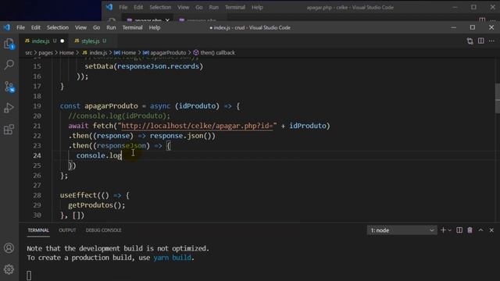Click the unsaved dot on index.js tab

(x=62, y=41)
